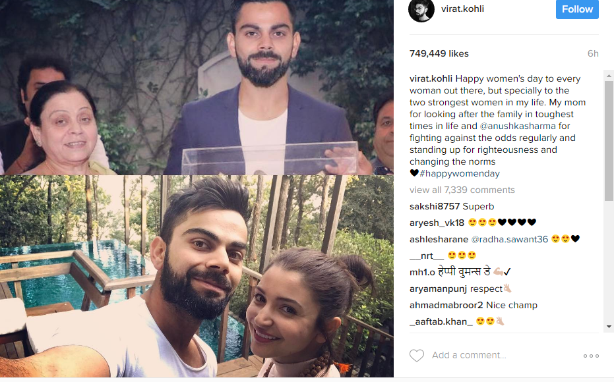Screen dimensions: 614x382
Task: Open @radha.sawant36 mention in comment
Action: [x=509, y=239]
